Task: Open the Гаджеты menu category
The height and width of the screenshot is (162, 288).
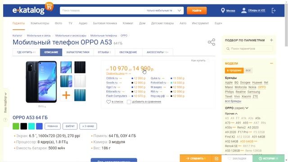Action: (x=18, y=23)
